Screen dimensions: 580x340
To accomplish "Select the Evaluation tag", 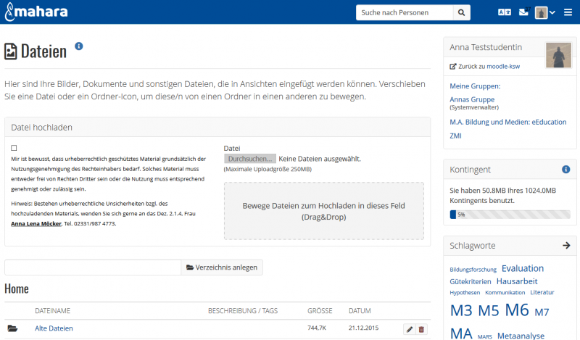I will [x=523, y=268].
